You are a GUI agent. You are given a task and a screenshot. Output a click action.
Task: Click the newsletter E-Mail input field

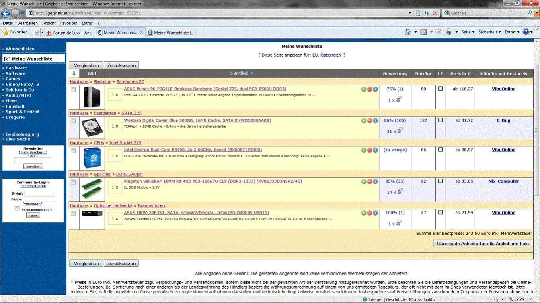point(33,160)
